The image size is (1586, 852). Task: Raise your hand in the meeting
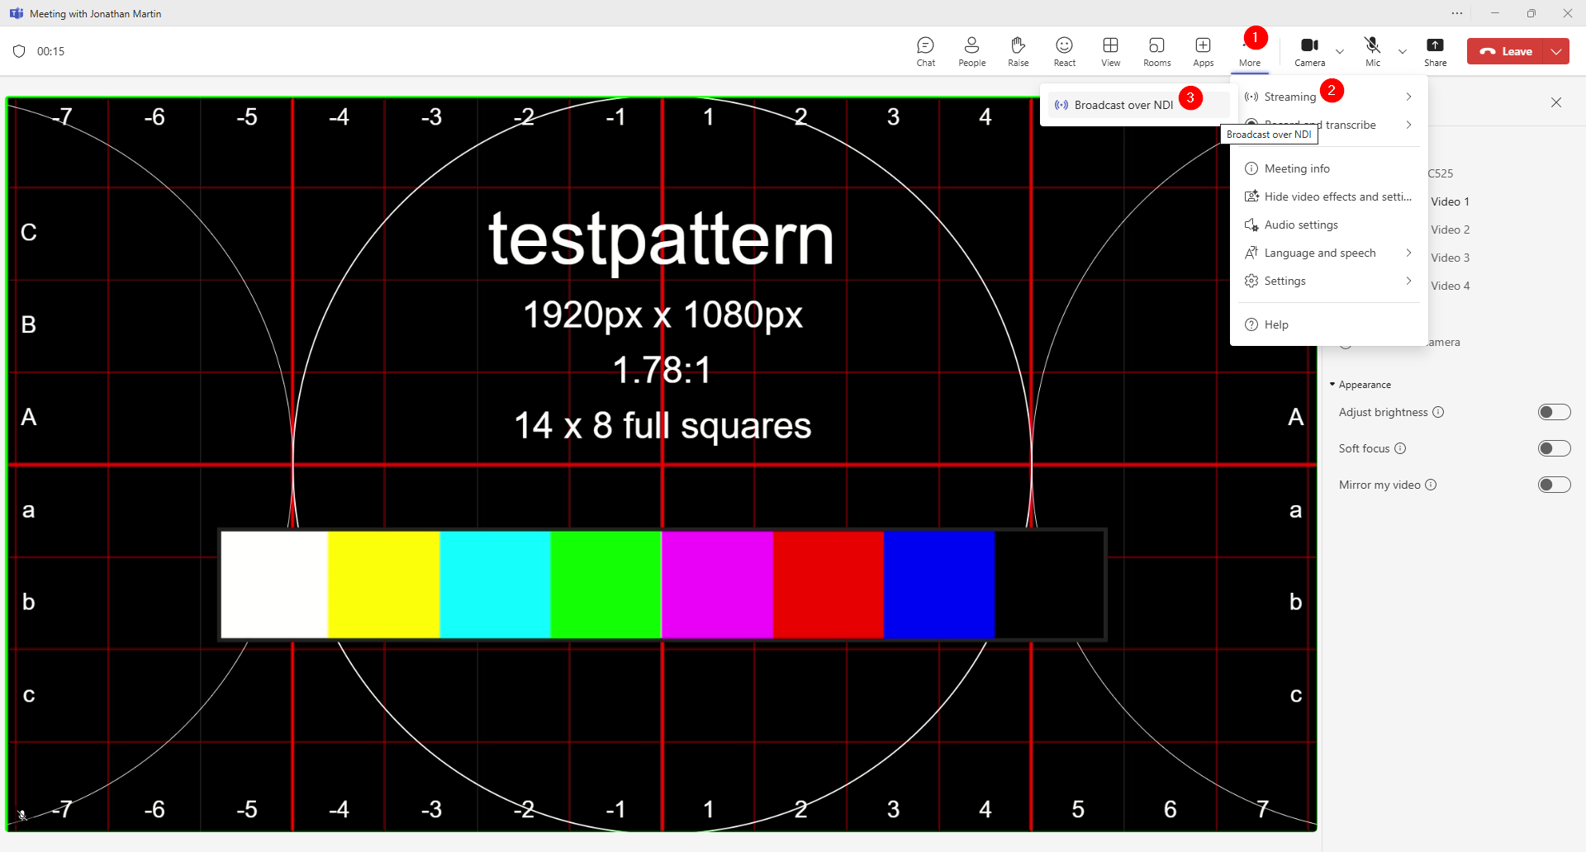coord(1019,51)
